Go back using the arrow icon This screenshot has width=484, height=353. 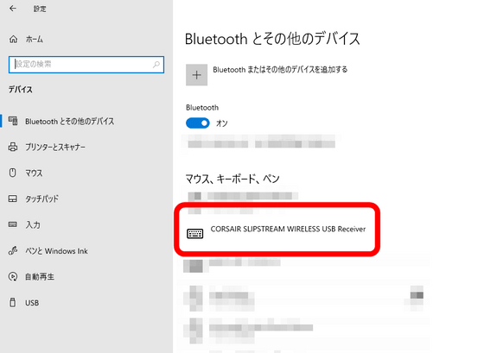(13, 9)
